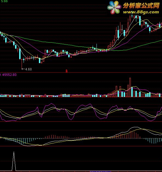Click the 5.66 price value at top-left
The height and width of the screenshot is (172, 162).
tap(4, 1)
